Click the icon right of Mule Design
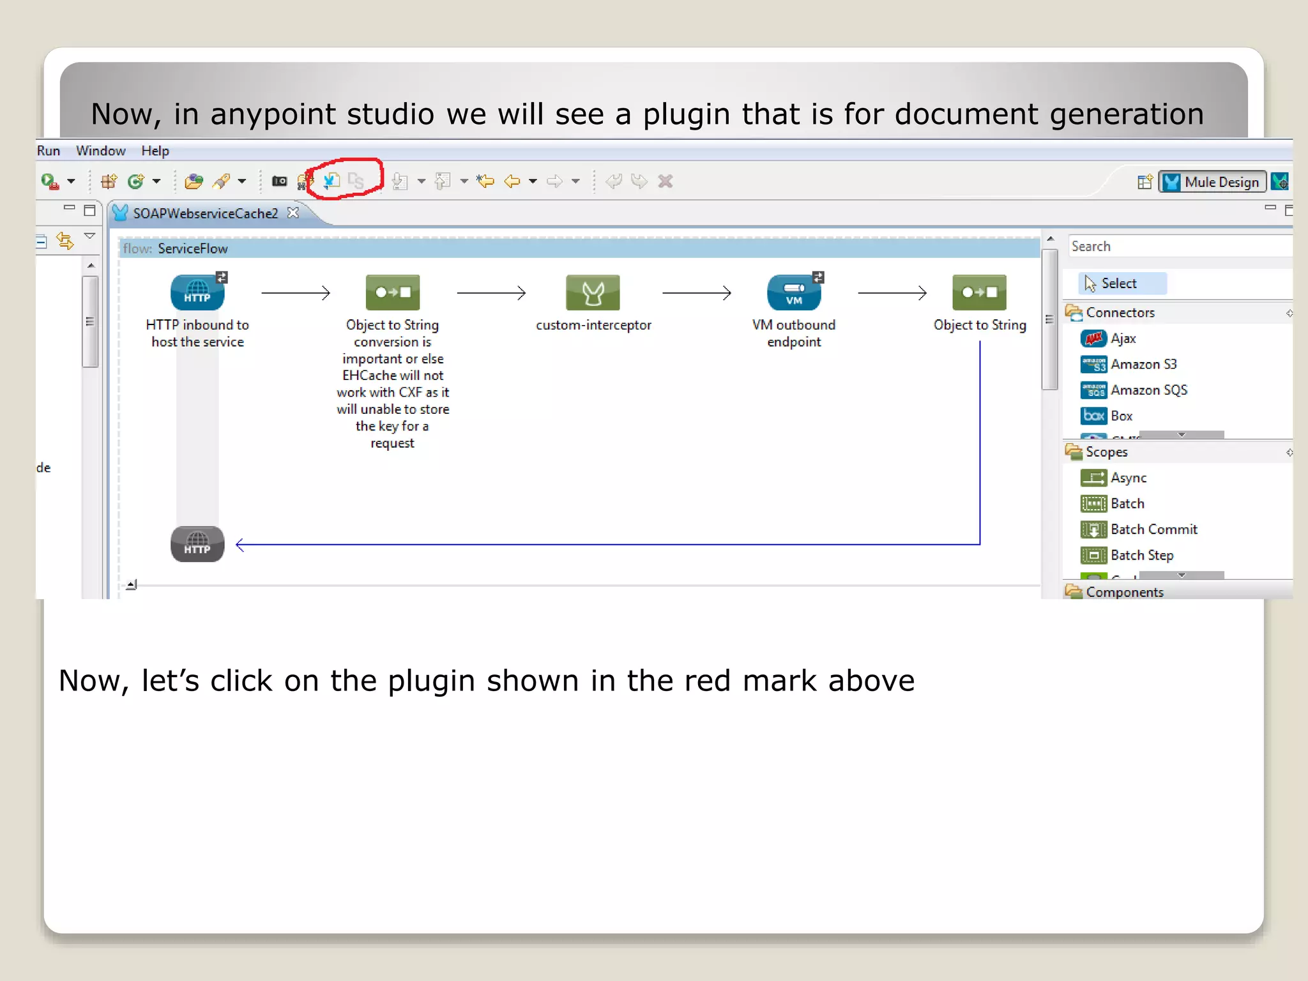This screenshot has height=981, width=1308. [1280, 182]
